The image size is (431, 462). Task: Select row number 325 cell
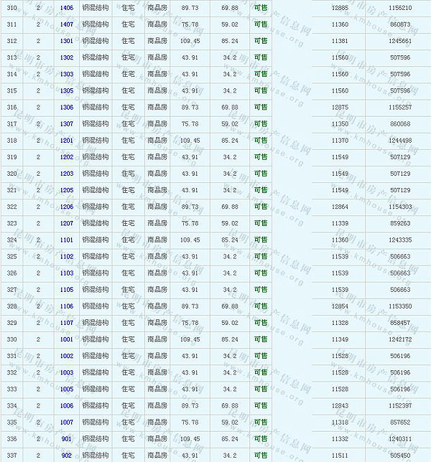(11, 256)
